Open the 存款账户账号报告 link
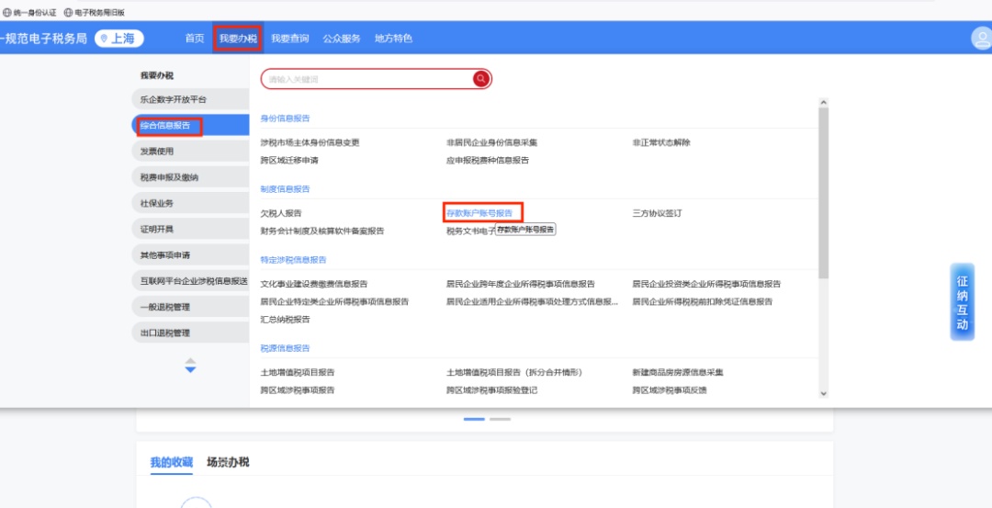This screenshot has height=508, width=992. [479, 213]
